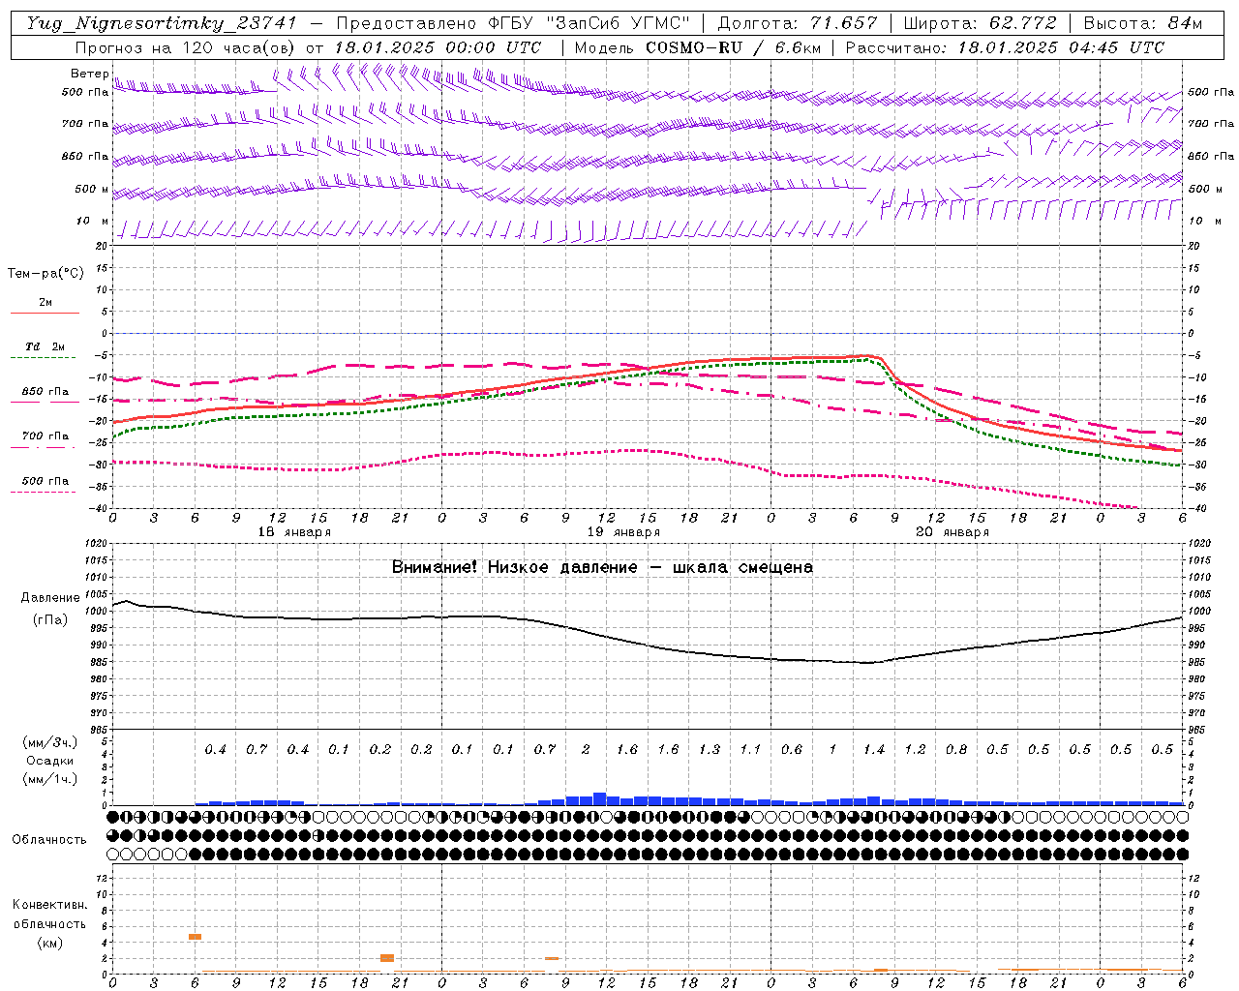Click the 3-hour precipitation value 1.1
Viewport: 1239px width, 991px height.
point(750,749)
